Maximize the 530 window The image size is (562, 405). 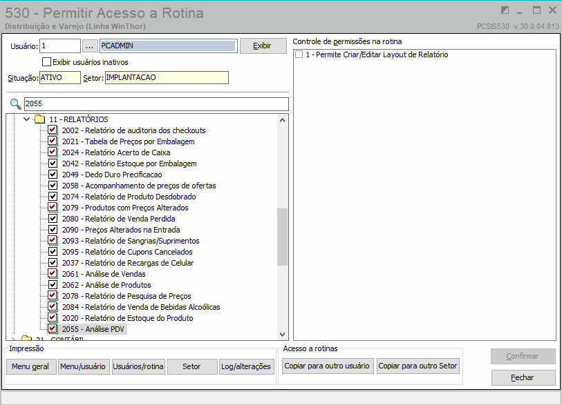pyautogui.click(x=536, y=10)
